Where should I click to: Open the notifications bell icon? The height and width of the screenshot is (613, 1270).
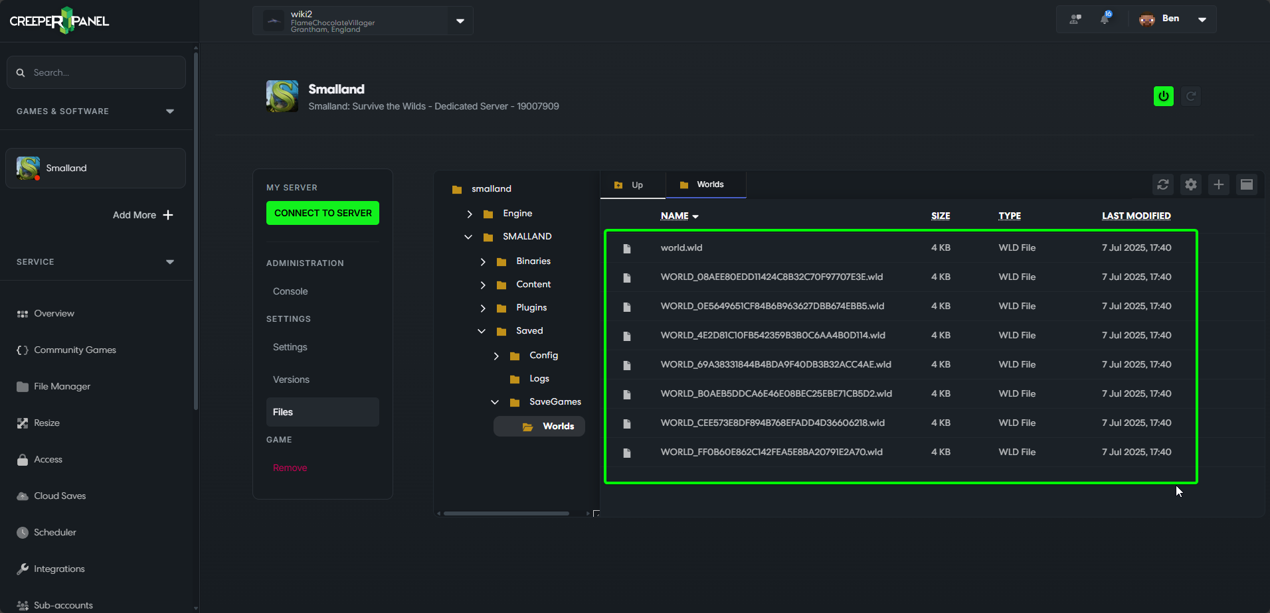[x=1105, y=19]
